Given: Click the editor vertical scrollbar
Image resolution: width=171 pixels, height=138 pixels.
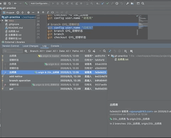Looking at the screenshot, I should tap(138, 32).
